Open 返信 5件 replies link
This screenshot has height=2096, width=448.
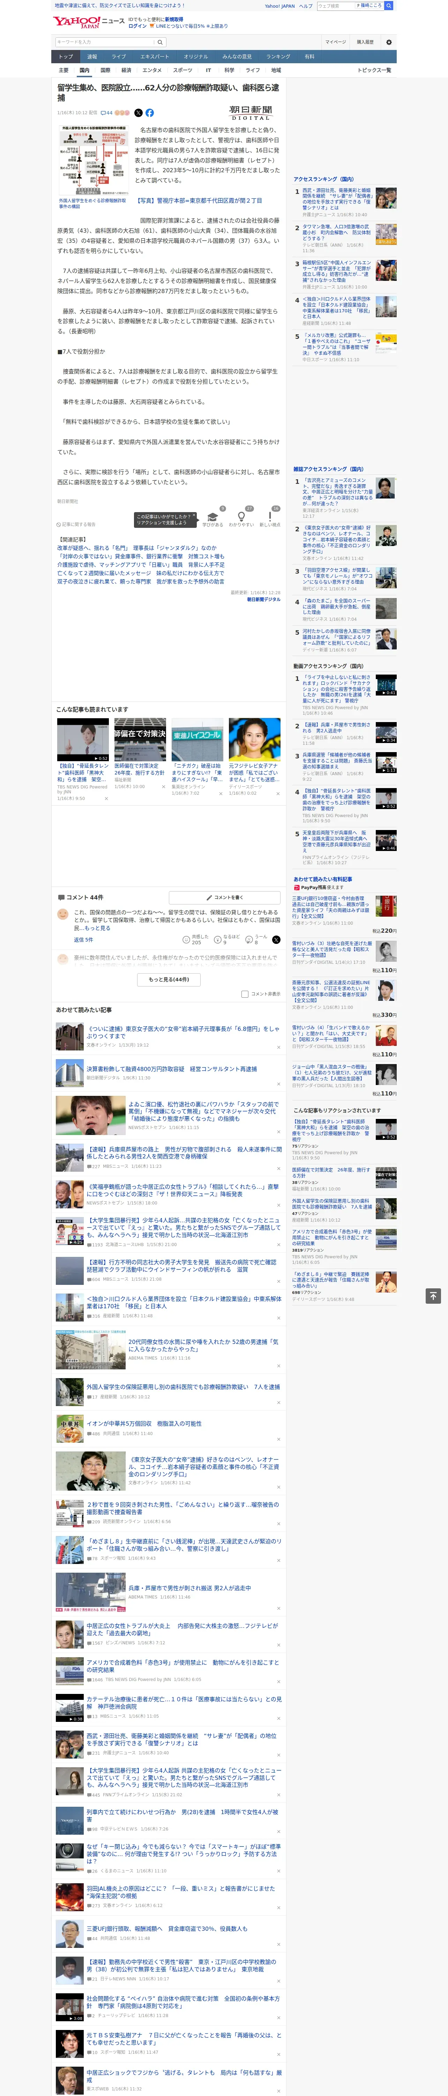83,940
